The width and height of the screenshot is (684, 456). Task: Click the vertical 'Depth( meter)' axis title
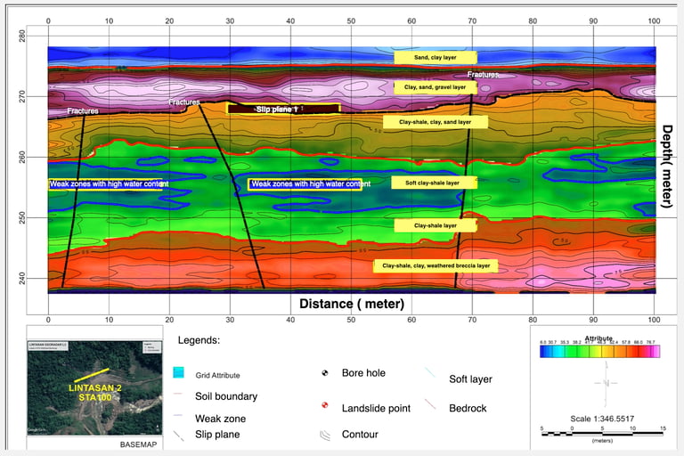(667, 167)
